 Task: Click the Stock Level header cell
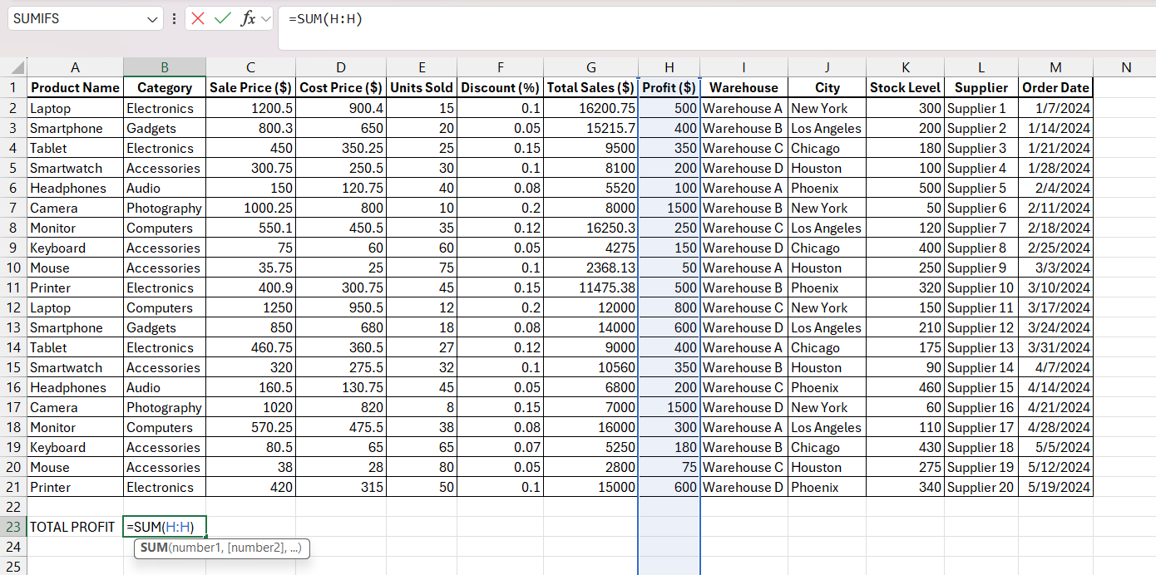[905, 88]
